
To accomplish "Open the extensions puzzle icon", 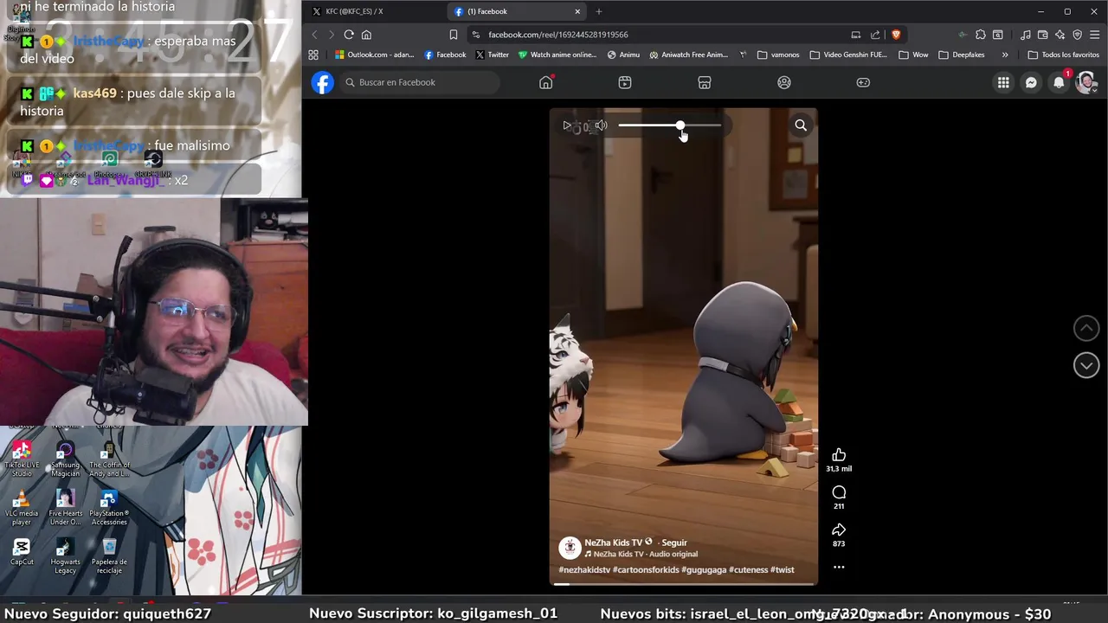I will point(981,35).
